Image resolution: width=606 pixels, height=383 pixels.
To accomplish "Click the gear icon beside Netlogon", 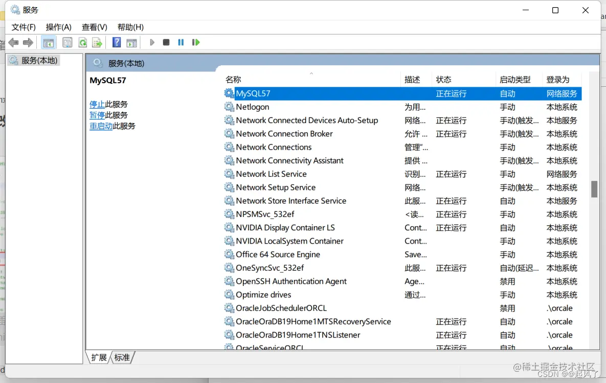I will (x=229, y=107).
